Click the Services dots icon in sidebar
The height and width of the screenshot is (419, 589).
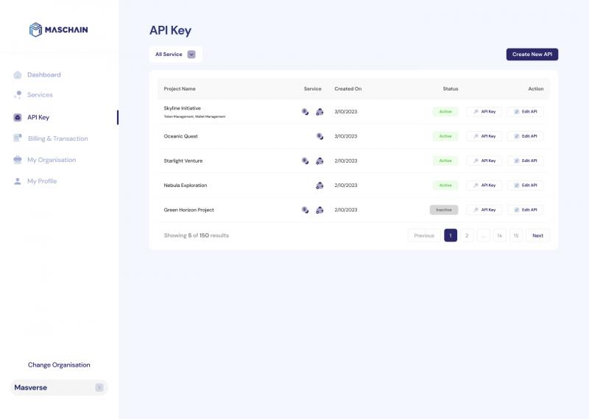pyautogui.click(x=18, y=95)
